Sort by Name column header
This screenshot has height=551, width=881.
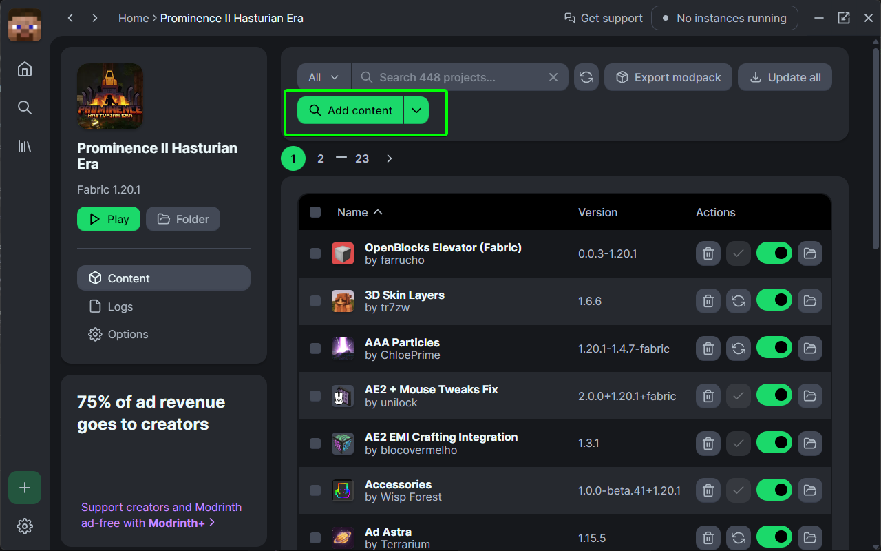(x=359, y=212)
